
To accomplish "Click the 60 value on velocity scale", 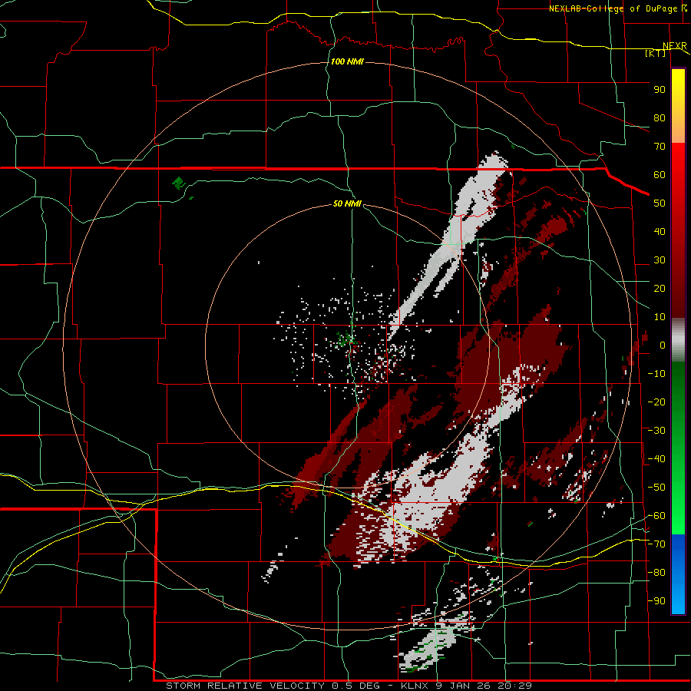I will 660,174.
